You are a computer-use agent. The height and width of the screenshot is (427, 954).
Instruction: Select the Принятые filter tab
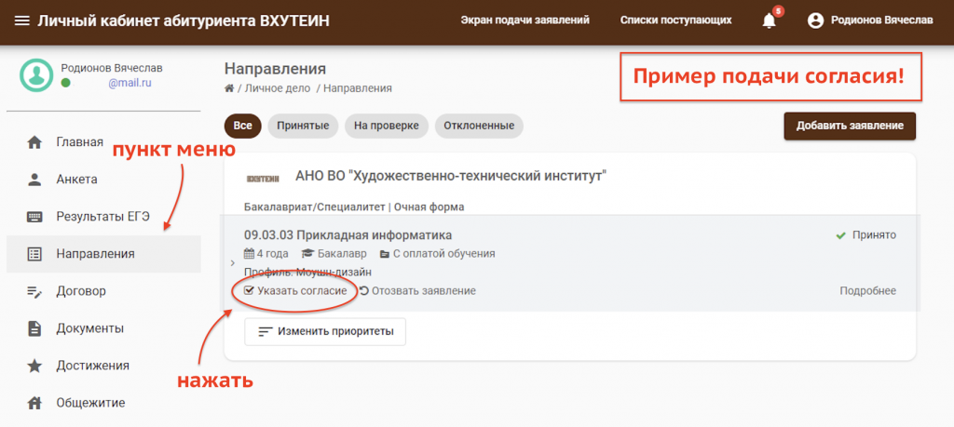point(303,126)
